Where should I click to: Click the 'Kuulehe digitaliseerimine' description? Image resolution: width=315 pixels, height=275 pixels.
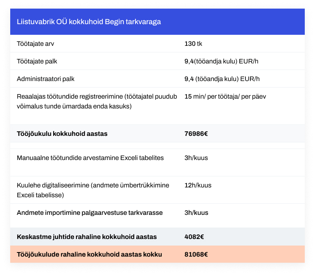(93, 190)
